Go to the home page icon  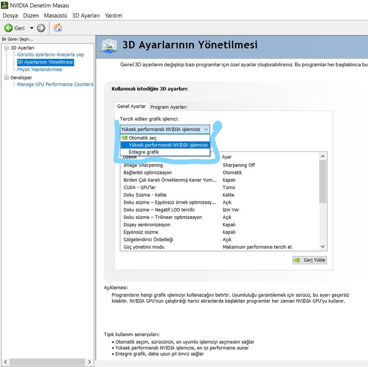point(58,28)
